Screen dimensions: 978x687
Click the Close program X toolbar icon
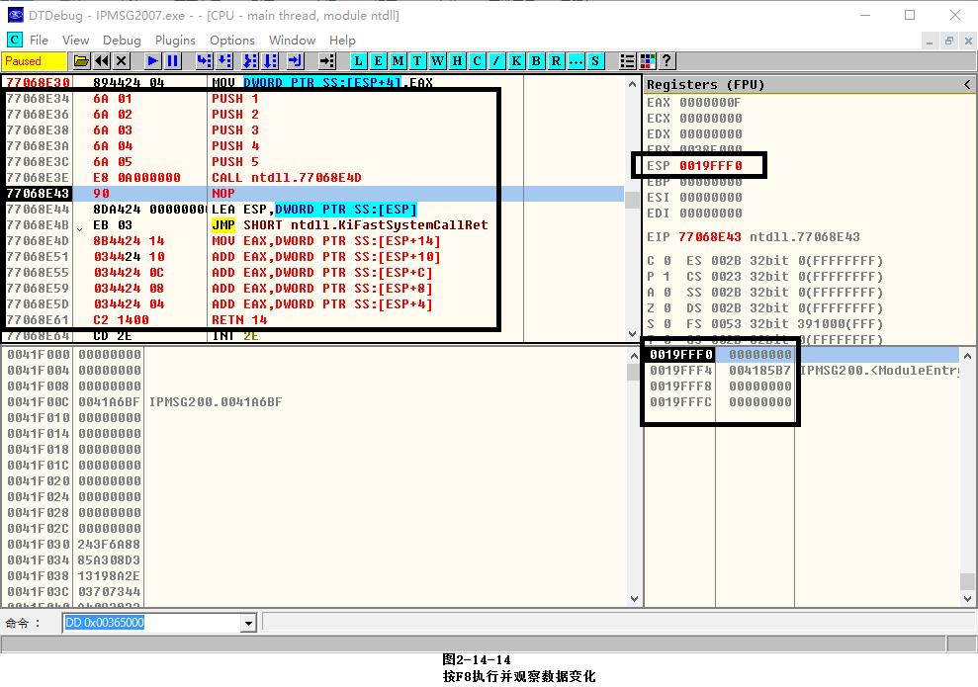tap(121, 61)
